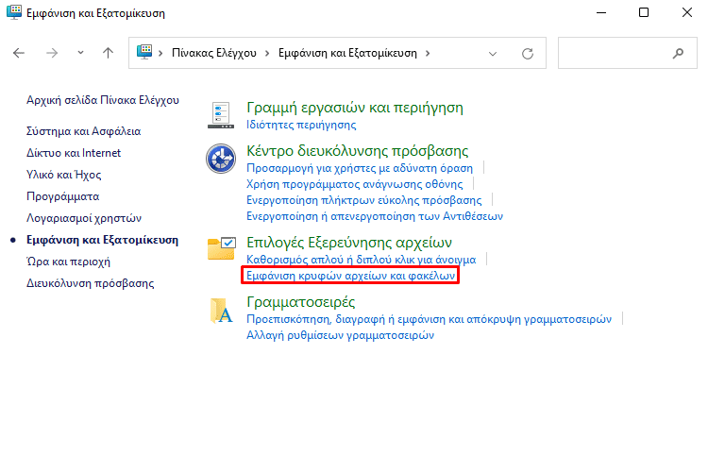The image size is (708, 456).
Task: Click the Ease of Access Center icon
Action: coord(221,159)
